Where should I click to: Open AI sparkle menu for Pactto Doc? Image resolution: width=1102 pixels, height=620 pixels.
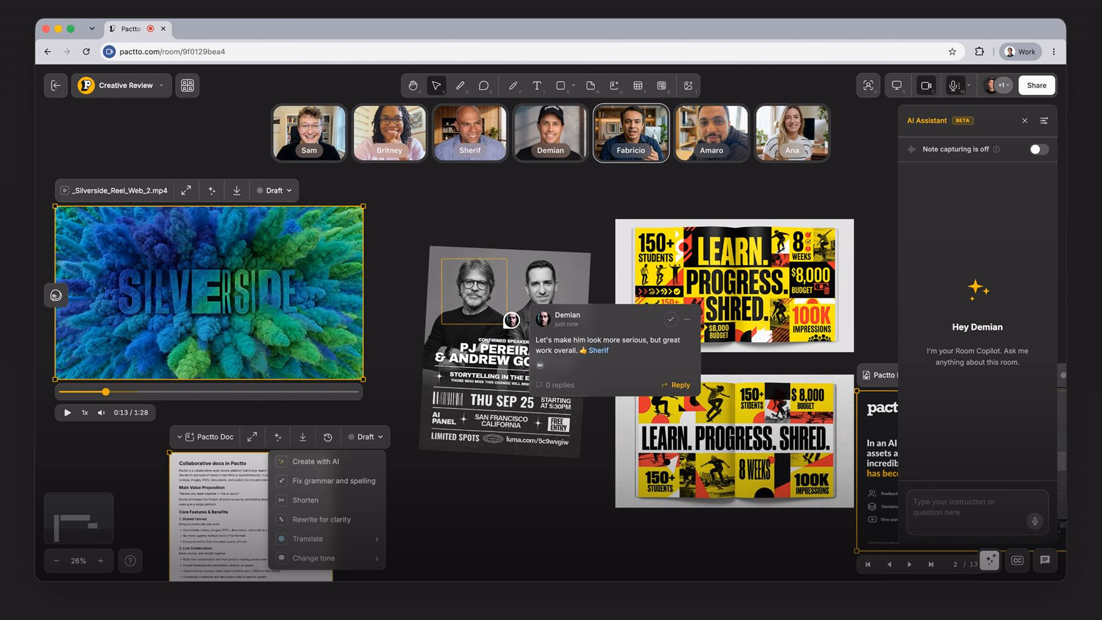pyautogui.click(x=278, y=437)
